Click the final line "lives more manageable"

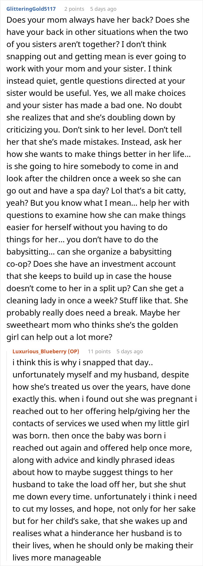click(57, 558)
